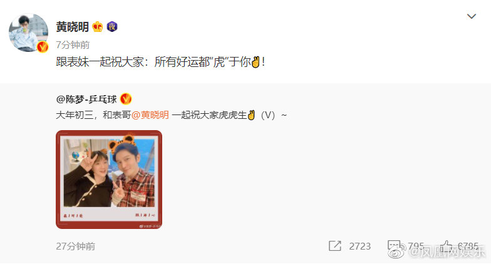Click the verified V badge on avatar
The width and height of the screenshot is (491, 264).
point(43,47)
